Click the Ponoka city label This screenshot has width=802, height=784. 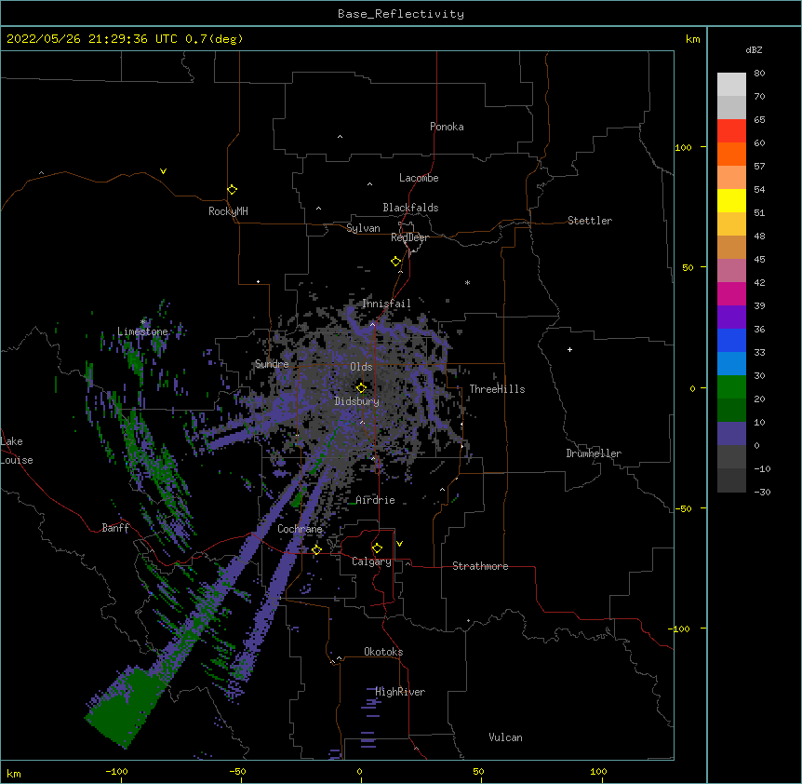pos(447,127)
